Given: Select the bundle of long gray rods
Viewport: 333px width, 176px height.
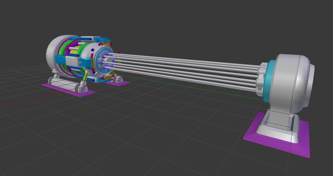Looking at the screenshot, I should click(183, 72).
